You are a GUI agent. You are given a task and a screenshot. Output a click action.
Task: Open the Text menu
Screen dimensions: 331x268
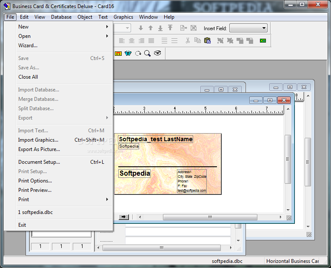[103, 17]
